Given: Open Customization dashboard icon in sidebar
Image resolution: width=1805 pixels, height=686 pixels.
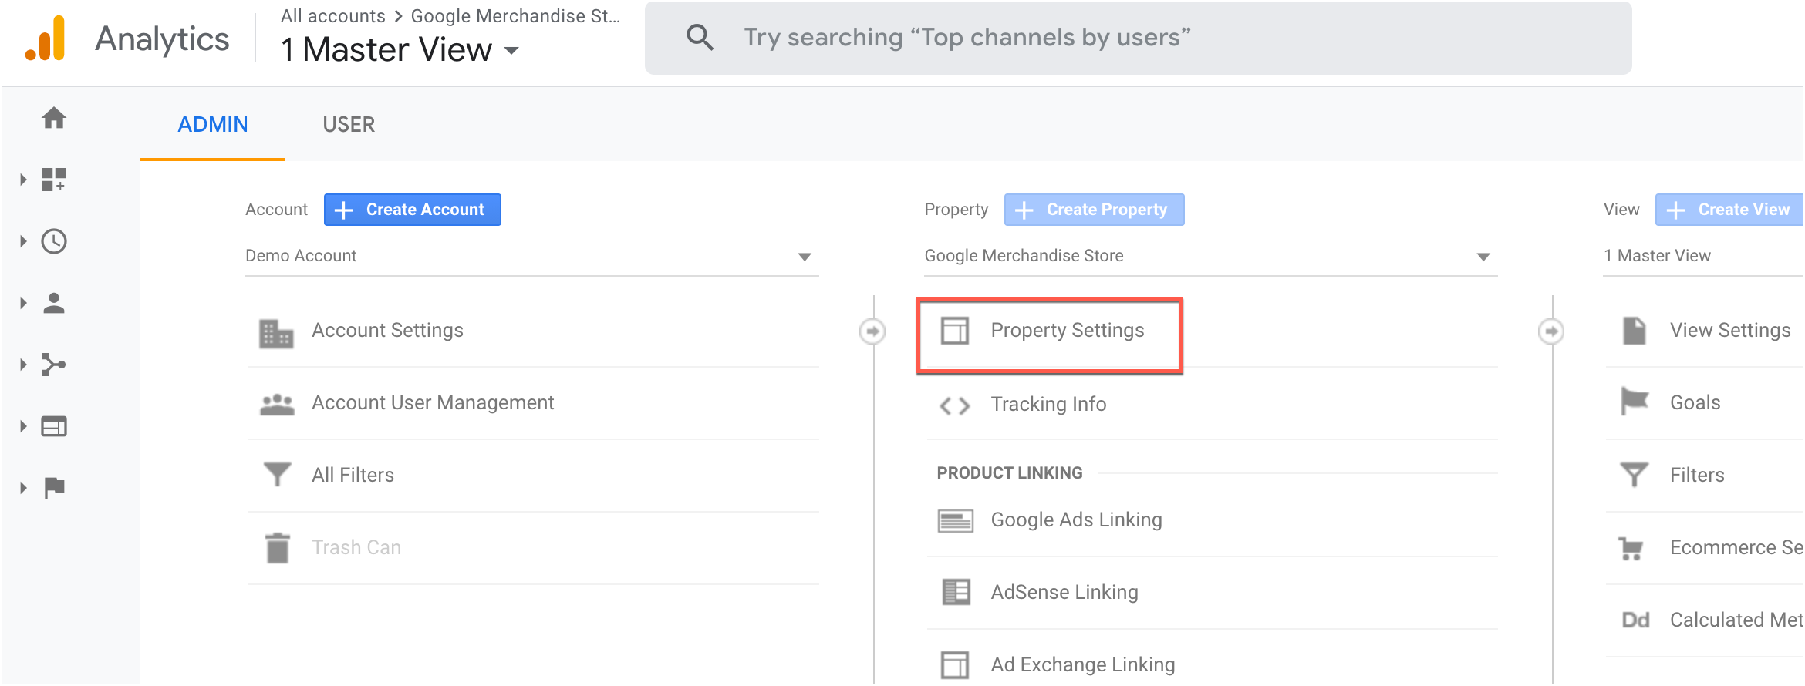Looking at the screenshot, I should tap(54, 180).
